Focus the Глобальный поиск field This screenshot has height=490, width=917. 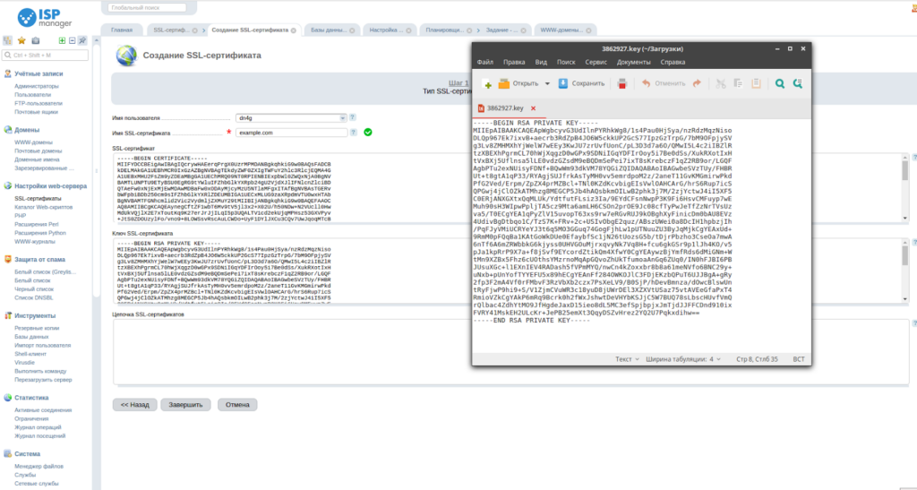coord(148,7)
